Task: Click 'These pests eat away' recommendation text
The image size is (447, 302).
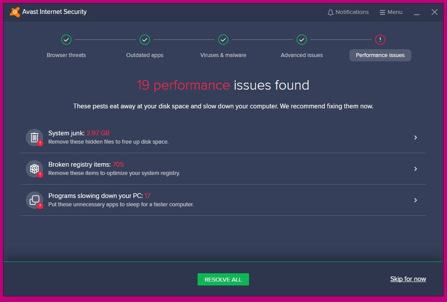Action: (x=223, y=106)
